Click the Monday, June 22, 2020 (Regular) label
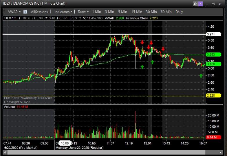The width and height of the screenshot is (227, 156). click(79, 148)
